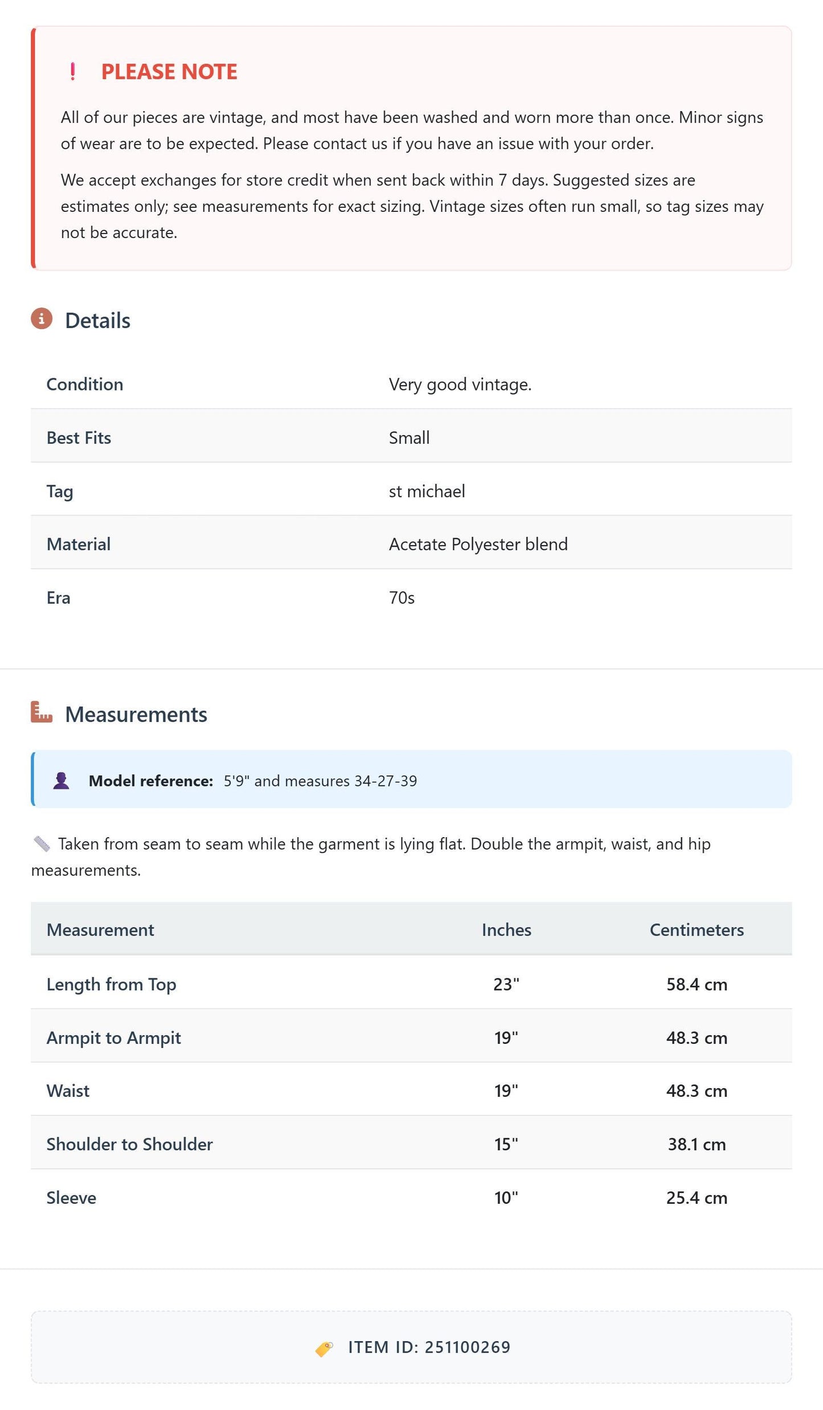
Task: Click the Measurements ruler icon
Action: pos(42,712)
